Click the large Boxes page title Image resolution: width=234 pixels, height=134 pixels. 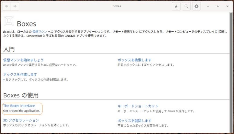27,24
